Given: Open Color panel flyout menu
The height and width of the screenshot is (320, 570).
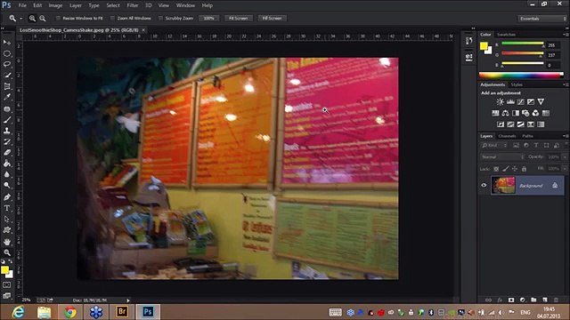Looking at the screenshot, I should (565, 35).
